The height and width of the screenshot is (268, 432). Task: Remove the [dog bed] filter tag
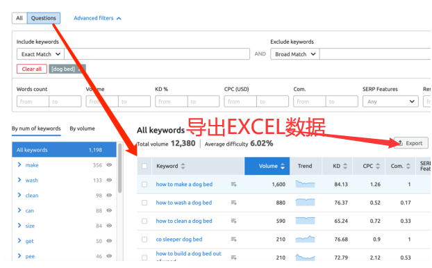(x=80, y=69)
